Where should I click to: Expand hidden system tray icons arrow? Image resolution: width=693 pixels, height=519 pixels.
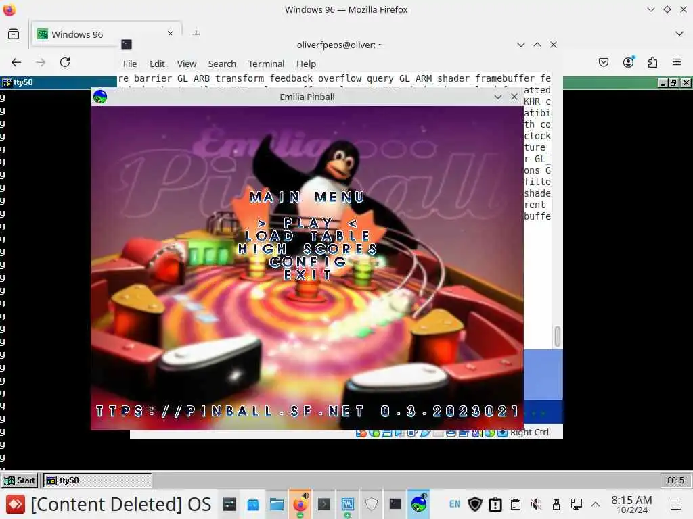tap(596, 504)
